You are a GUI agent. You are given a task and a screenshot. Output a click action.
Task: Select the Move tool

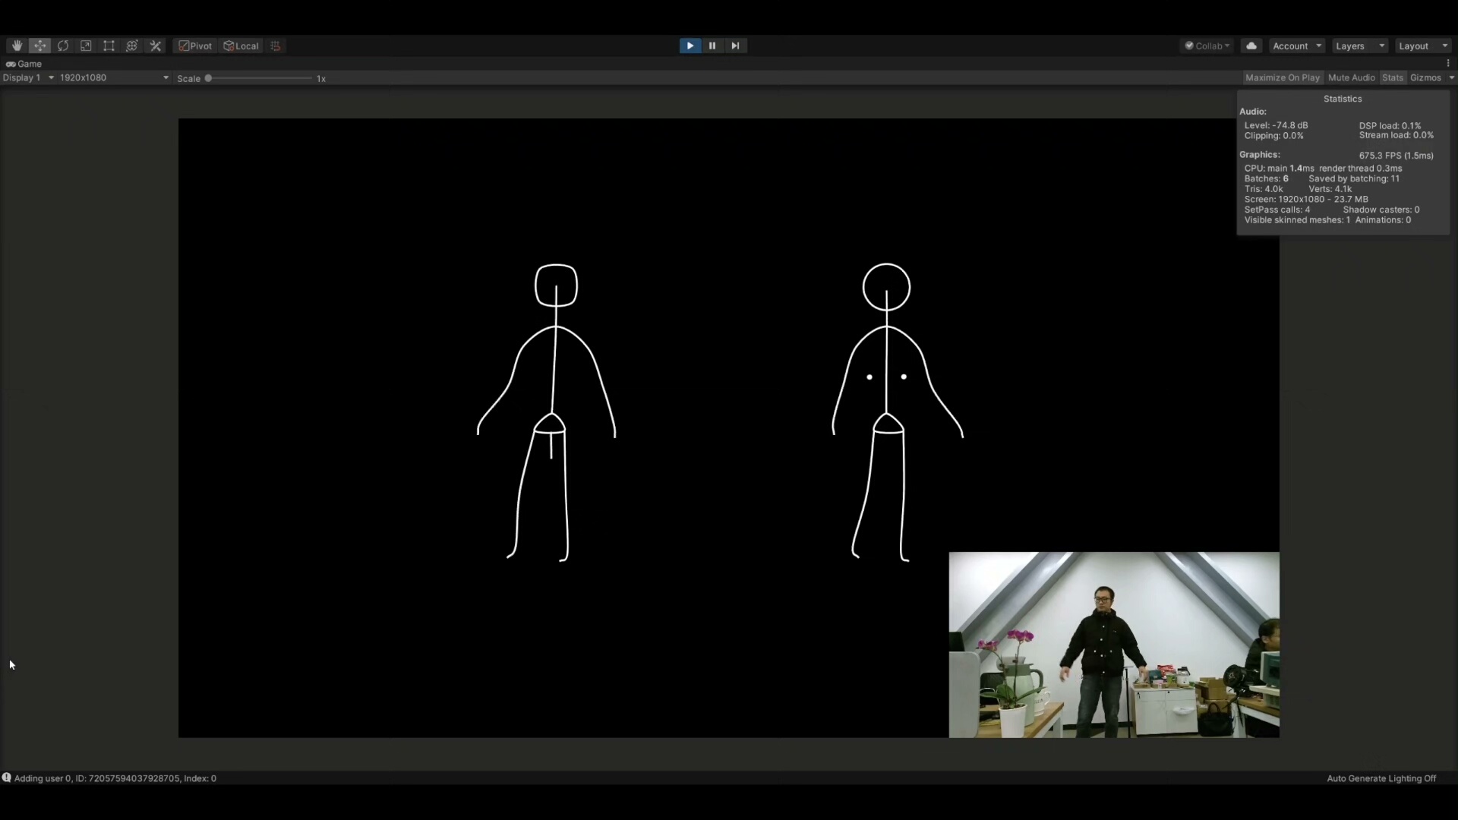[40, 46]
